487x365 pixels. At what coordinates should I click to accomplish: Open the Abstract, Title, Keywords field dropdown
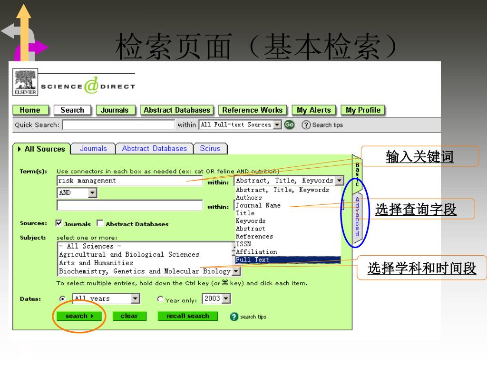(340, 180)
